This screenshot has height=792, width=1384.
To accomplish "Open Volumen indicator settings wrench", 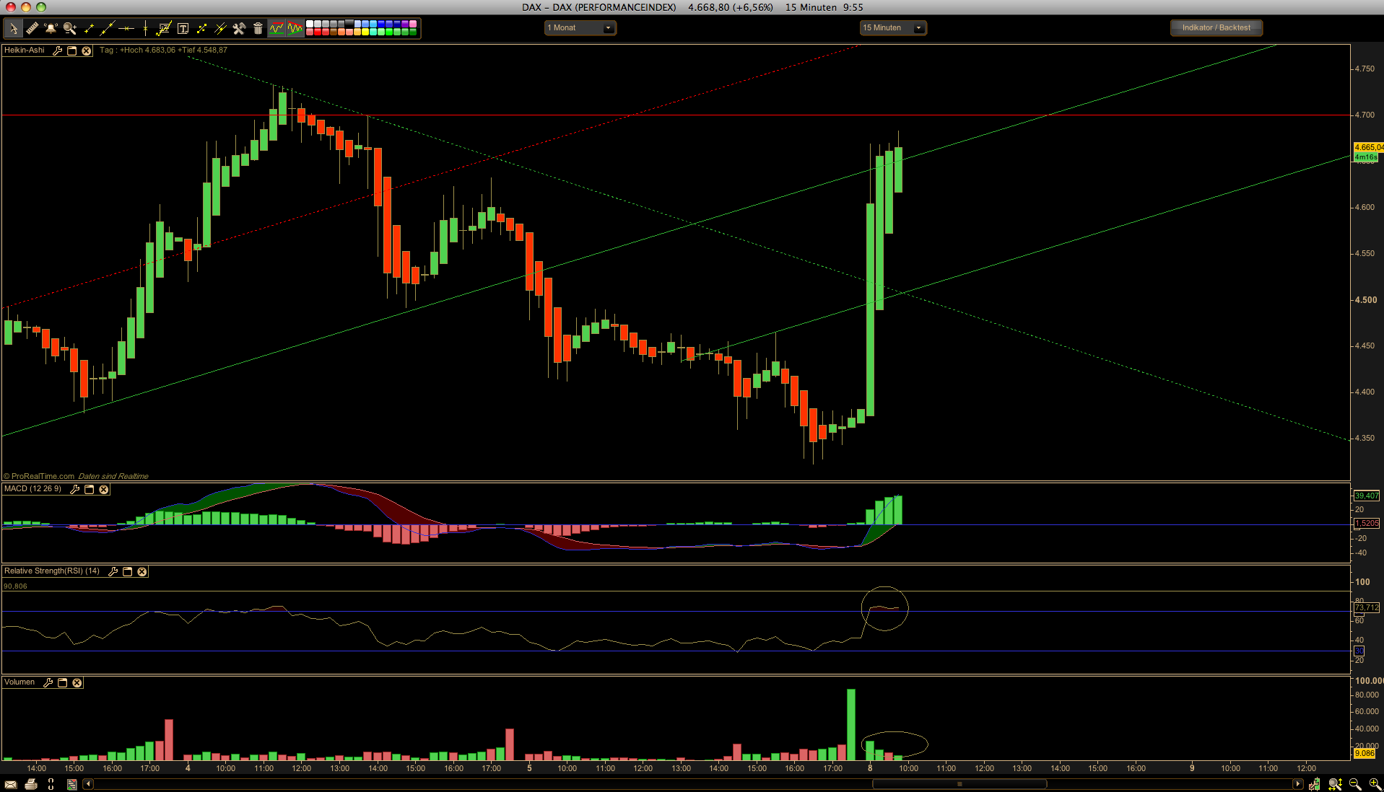I will click(48, 682).
